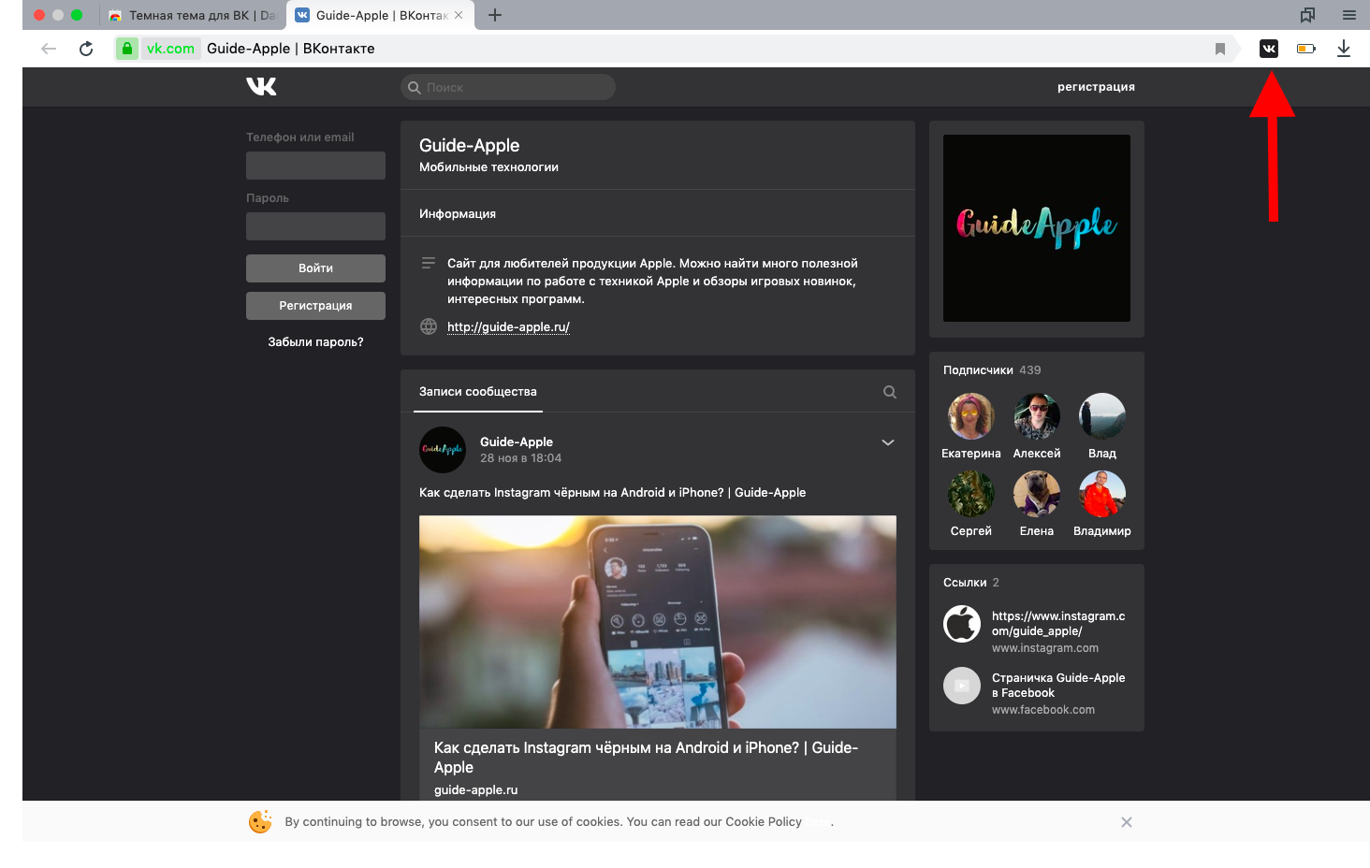The width and height of the screenshot is (1370, 868).
Task: Click the Подписчики 439 header
Action: point(992,370)
